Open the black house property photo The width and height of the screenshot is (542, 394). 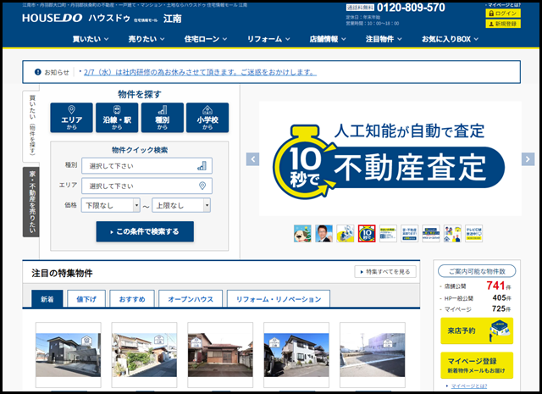pos(69,355)
